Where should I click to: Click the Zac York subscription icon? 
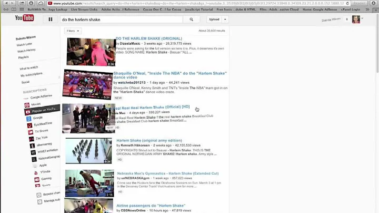[x=32, y=139]
